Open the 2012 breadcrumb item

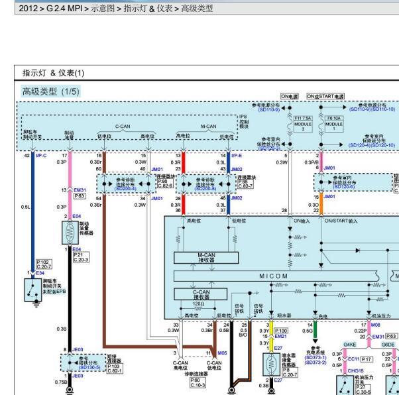pyautogui.click(x=28, y=8)
